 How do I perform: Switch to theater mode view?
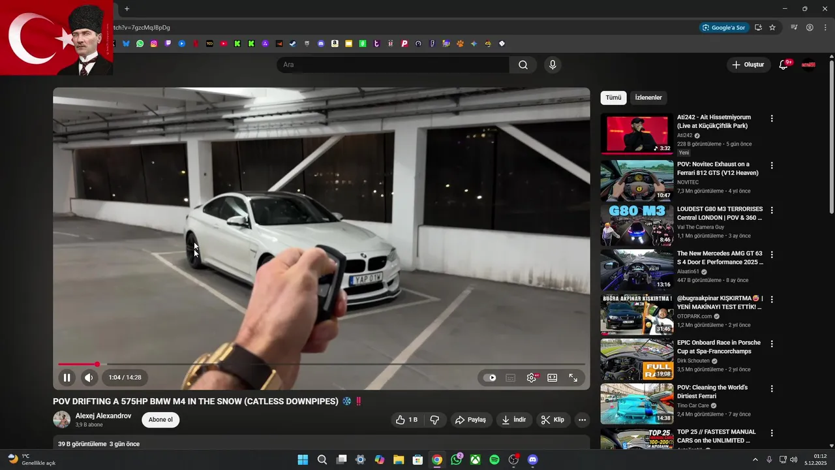coord(552,377)
